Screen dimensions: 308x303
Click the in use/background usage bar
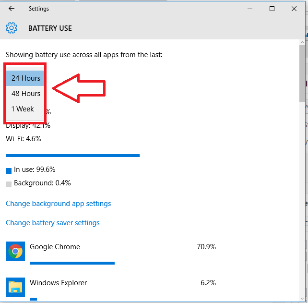[x=72, y=156]
